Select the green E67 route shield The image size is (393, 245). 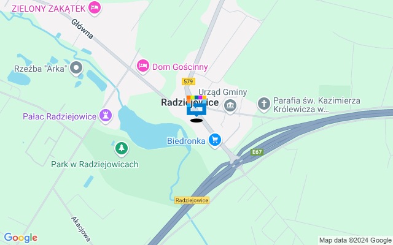pos(257,152)
